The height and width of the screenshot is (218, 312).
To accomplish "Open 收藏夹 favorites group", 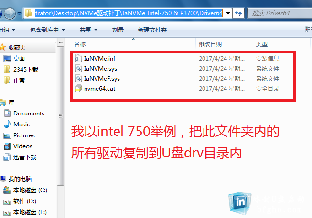I will click(17, 48).
